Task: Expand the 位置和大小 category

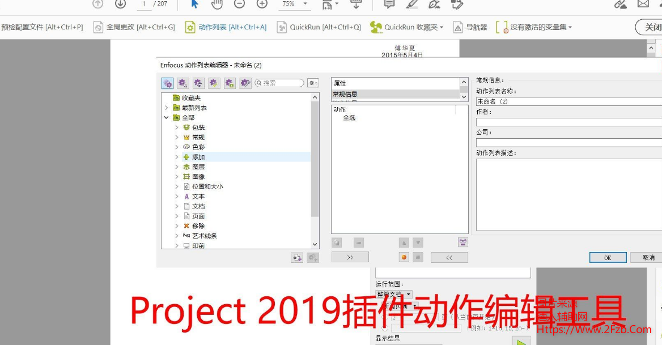Action: pyautogui.click(x=176, y=186)
